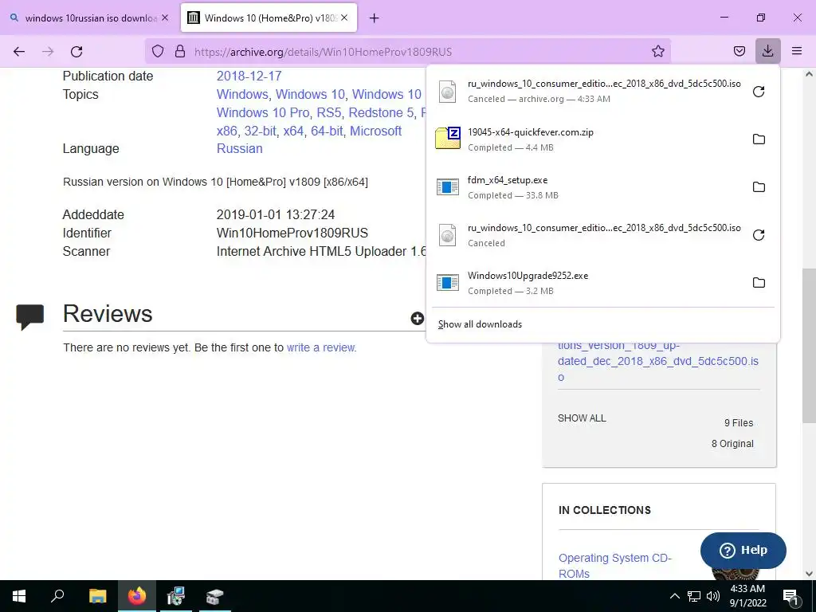Open Windows Start menu
816x612 pixels.
pos(19,596)
